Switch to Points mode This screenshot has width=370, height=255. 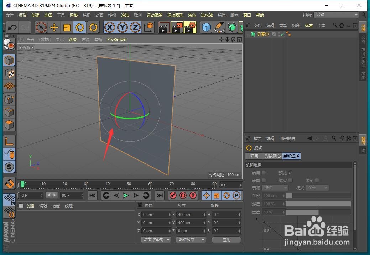[10, 99]
